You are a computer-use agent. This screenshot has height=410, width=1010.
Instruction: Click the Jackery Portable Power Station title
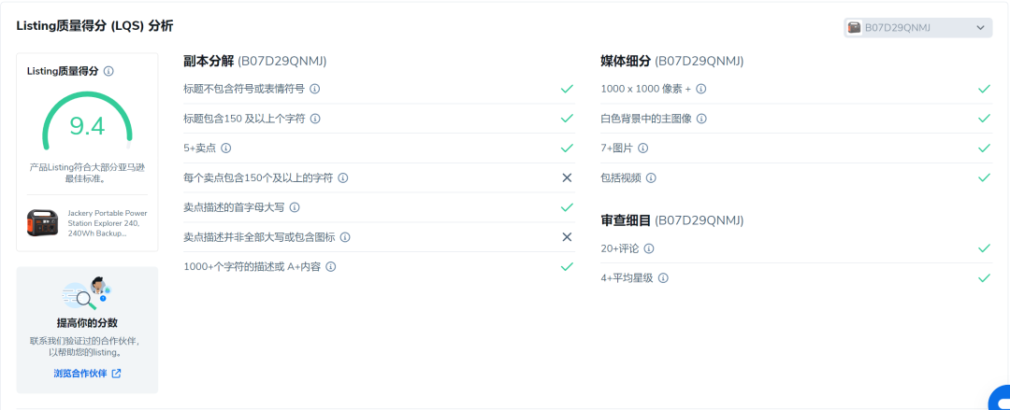pos(107,222)
